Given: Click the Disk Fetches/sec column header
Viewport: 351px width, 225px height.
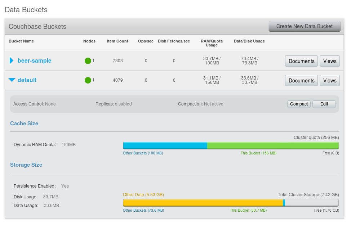Looking at the screenshot, I should click(174, 41).
